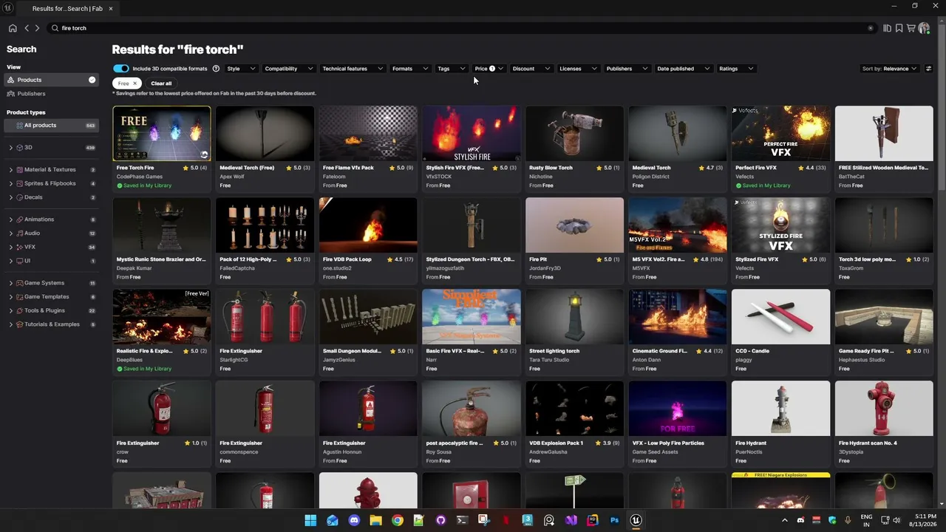
Task: Open the Medieval Torch (Free) listing title
Action: tap(247, 168)
